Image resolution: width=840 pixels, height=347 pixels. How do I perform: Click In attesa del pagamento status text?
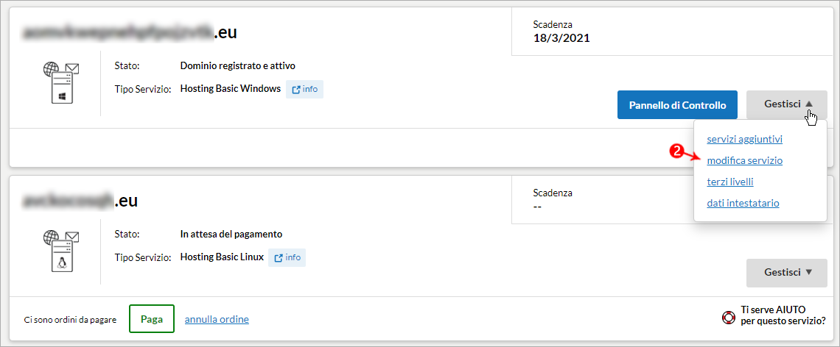point(231,235)
